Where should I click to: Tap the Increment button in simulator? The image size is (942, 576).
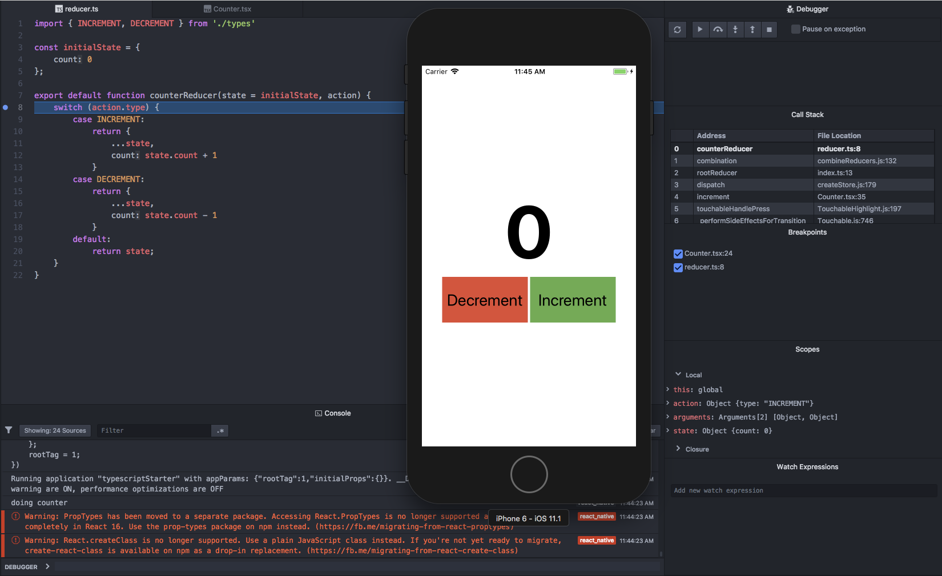(573, 300)
